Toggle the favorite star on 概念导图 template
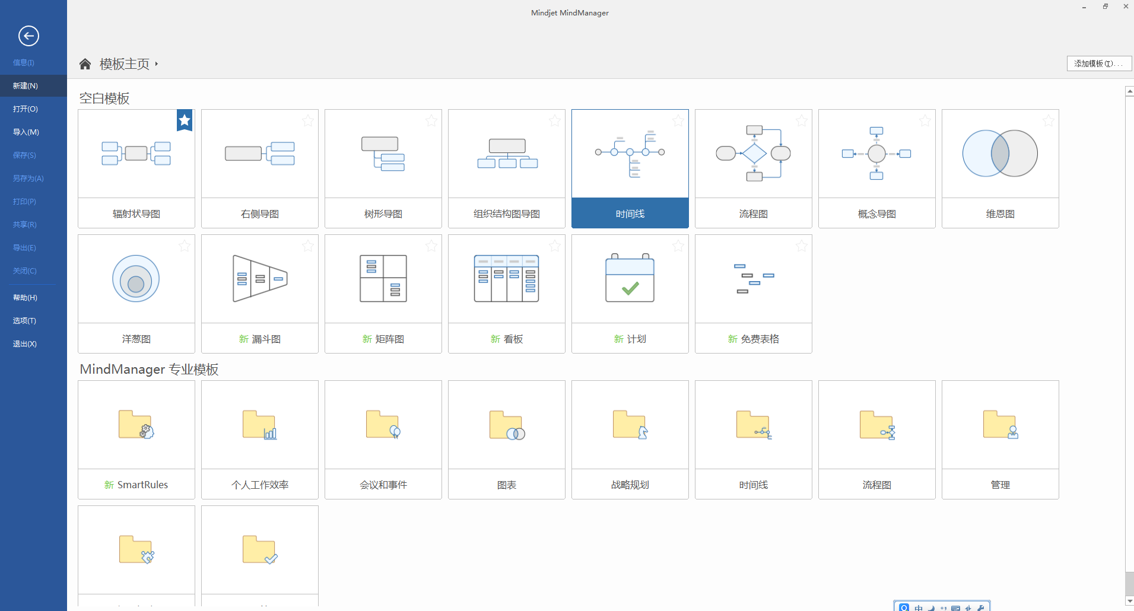Screen dimensions: 1134x611 point(925,120)
